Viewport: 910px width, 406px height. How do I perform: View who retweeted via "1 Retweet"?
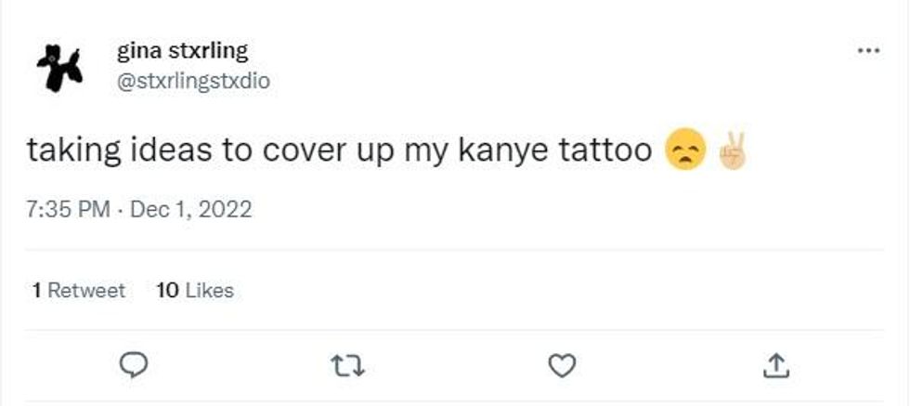pyautogui.click(x=78, y=291)
